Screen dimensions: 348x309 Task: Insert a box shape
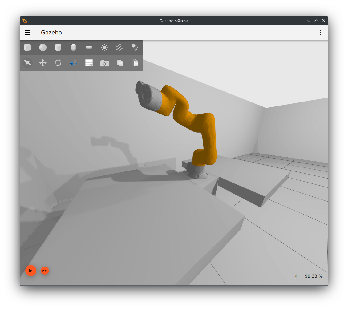tap(27, 47)
